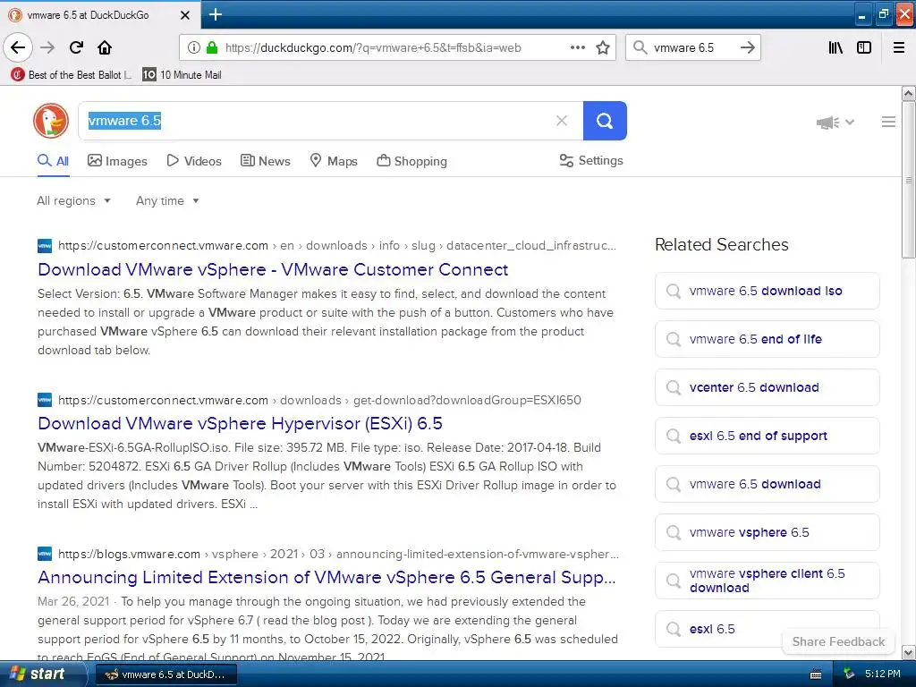Click magnifier icon in browser search box

point(640,47)
